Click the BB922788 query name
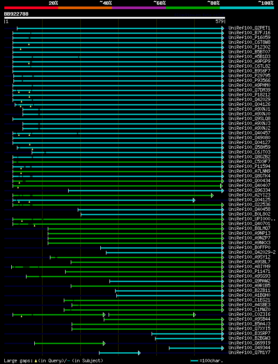The image size is (278, 364). [x=16, y=14]
